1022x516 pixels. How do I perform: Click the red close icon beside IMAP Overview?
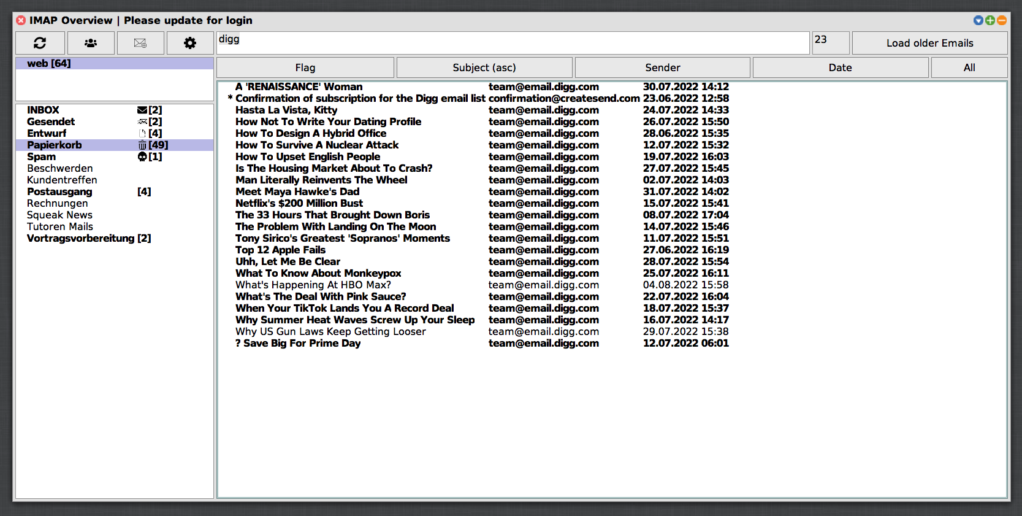pyautogui.click(x=21, y=20)
